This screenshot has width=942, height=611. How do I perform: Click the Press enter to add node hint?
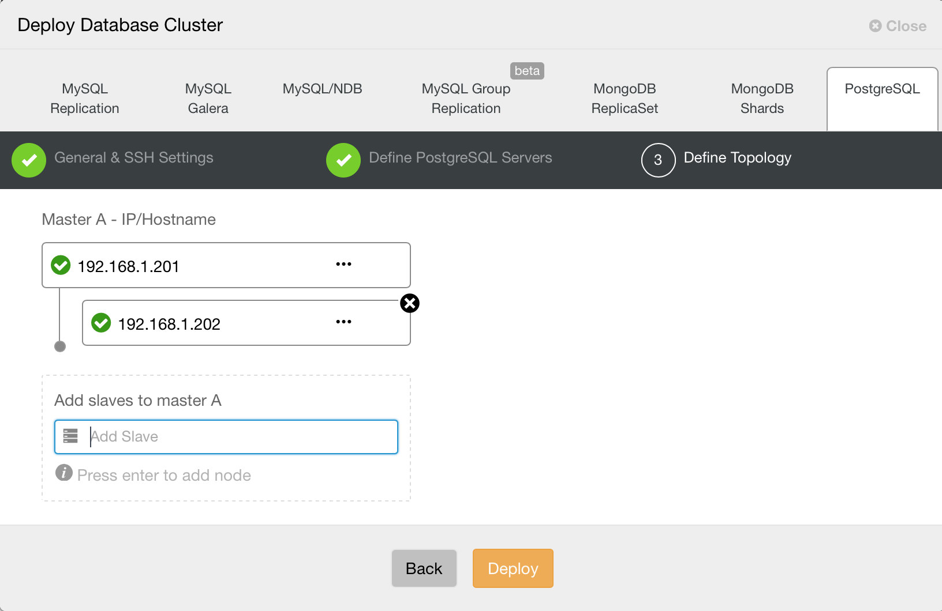tap(164, 476)
